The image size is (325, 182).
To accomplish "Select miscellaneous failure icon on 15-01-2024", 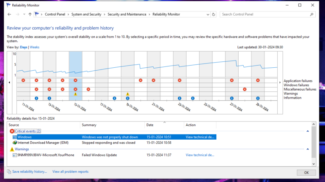I will point(75,89).
